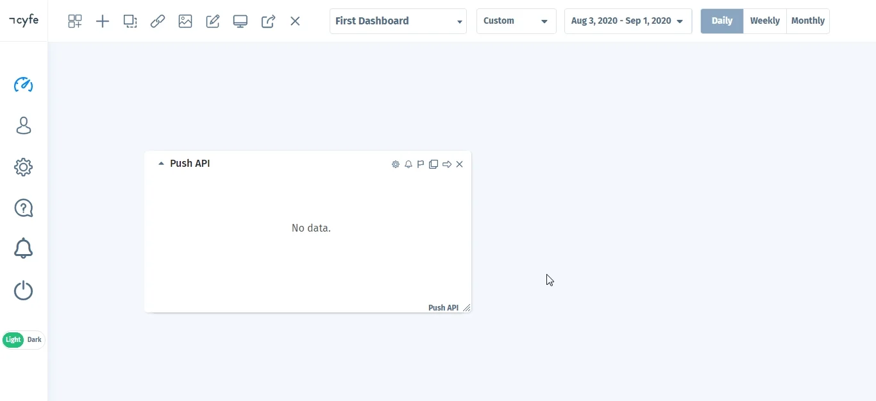
Task: Delete dashboard using toolbar X icon
Action: (295, 21)
